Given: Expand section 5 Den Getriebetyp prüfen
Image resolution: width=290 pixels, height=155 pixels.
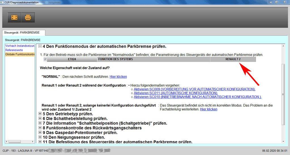Looking at the screenshot, I should pos(40,114).
